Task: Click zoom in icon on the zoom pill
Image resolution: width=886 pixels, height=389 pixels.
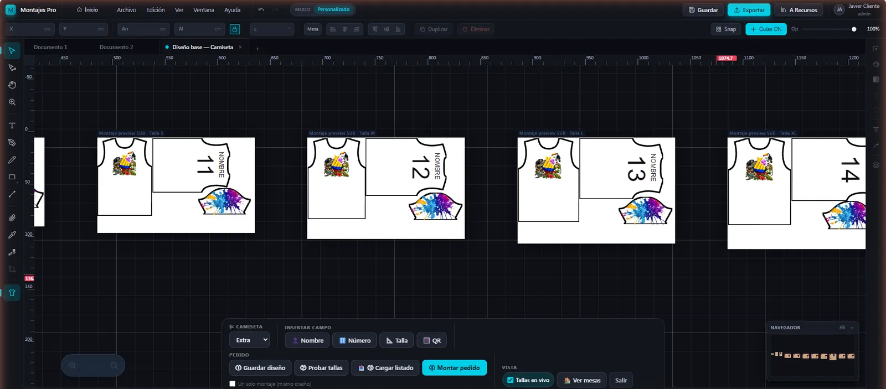Action: coord(73,365)
